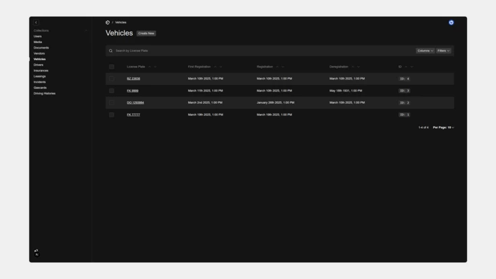Open Drivers collection in sidebar

pos(38,65)
